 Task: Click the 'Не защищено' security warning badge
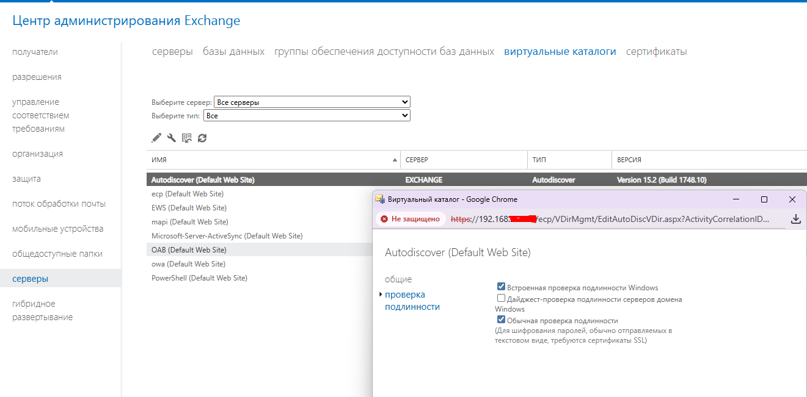tap(410, 219)
